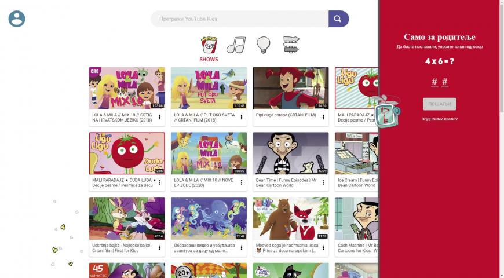Play the 20+ badge video thumbnail

click(209, 270)
